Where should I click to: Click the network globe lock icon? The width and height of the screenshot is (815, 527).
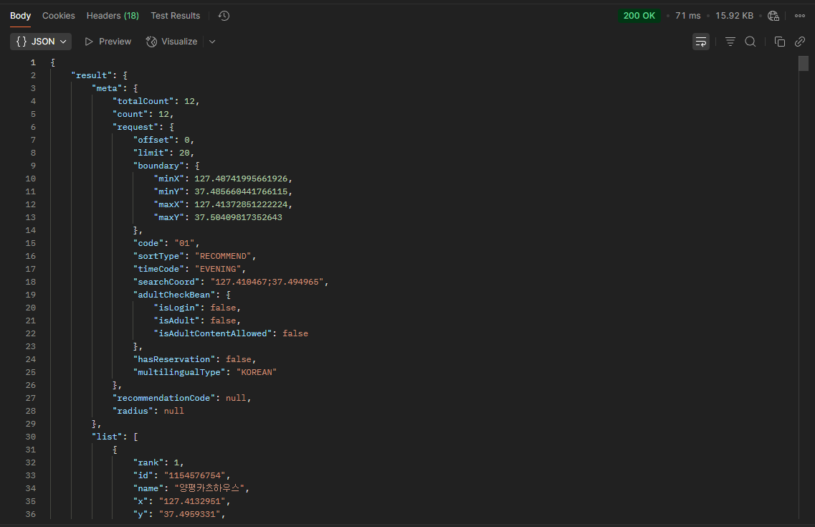click(773, 16)
